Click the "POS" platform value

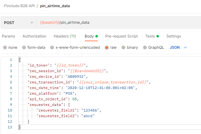(69, 93)
